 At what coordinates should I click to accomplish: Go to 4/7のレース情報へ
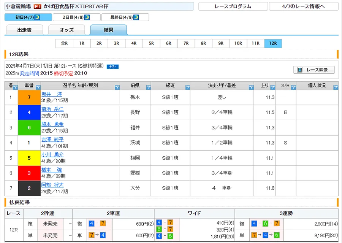[303, 6]
